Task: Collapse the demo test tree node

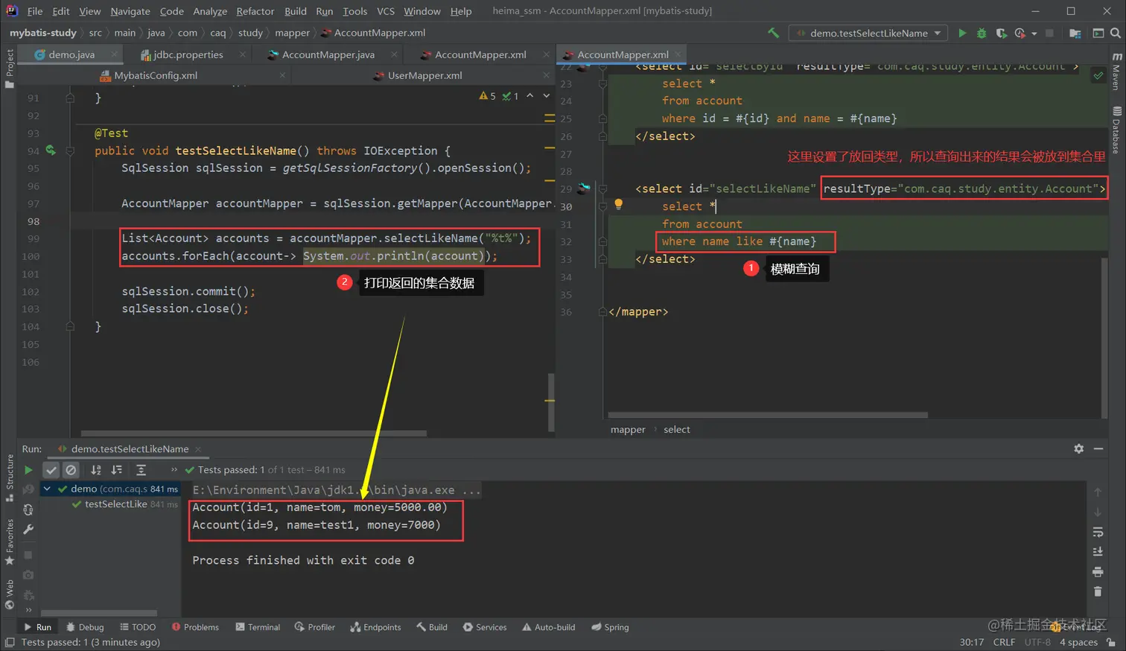Action: (x=48, y=489)
